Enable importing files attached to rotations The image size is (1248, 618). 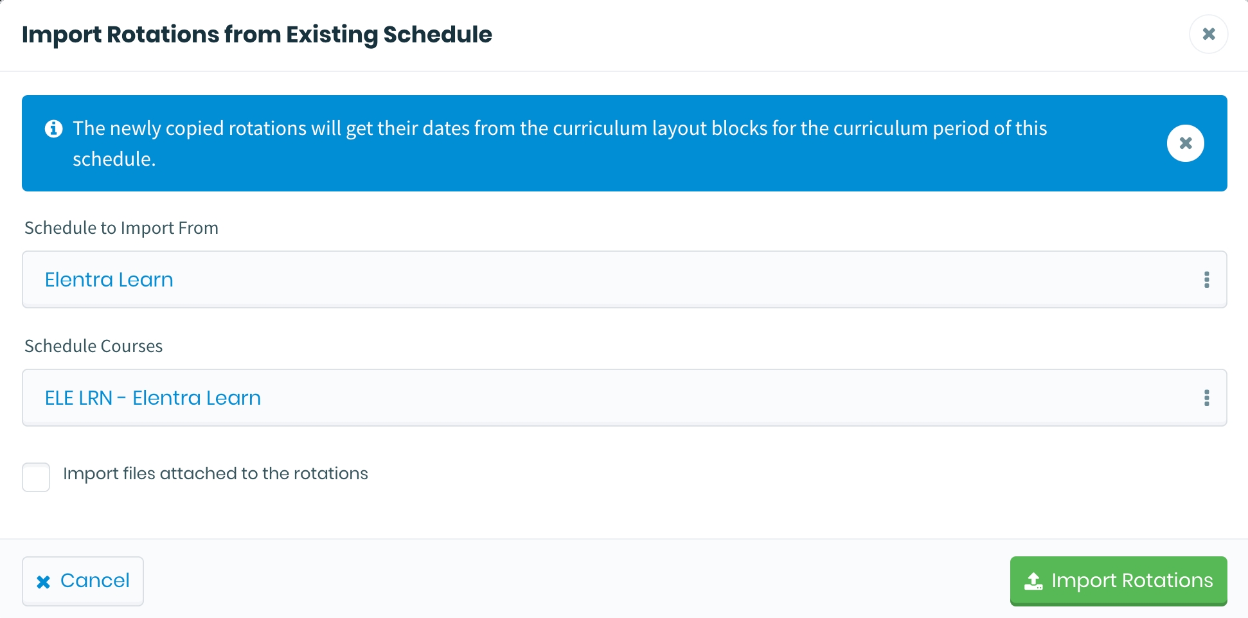[36, 477]
